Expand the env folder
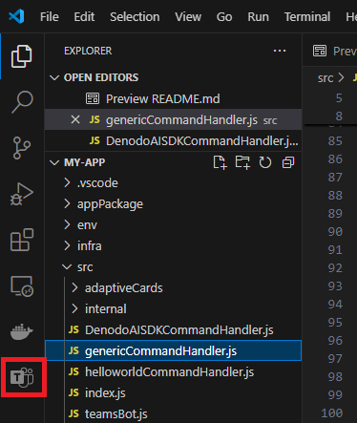 pyautogui.click(x=67, y=224)
